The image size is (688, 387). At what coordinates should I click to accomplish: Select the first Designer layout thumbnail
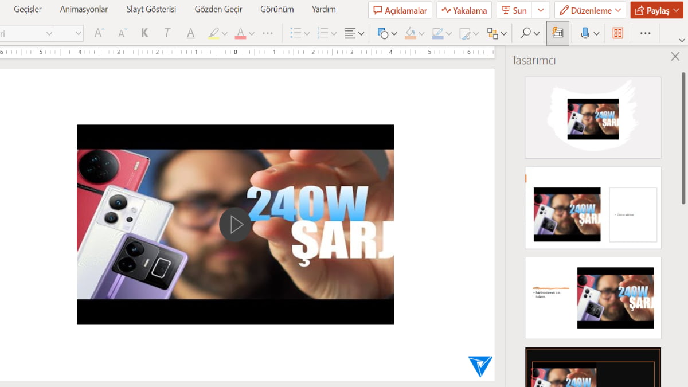click(x=593, y=117)
